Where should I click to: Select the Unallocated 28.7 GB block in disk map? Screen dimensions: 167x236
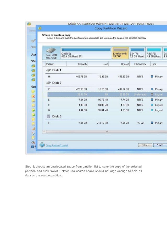coord(120,53)
